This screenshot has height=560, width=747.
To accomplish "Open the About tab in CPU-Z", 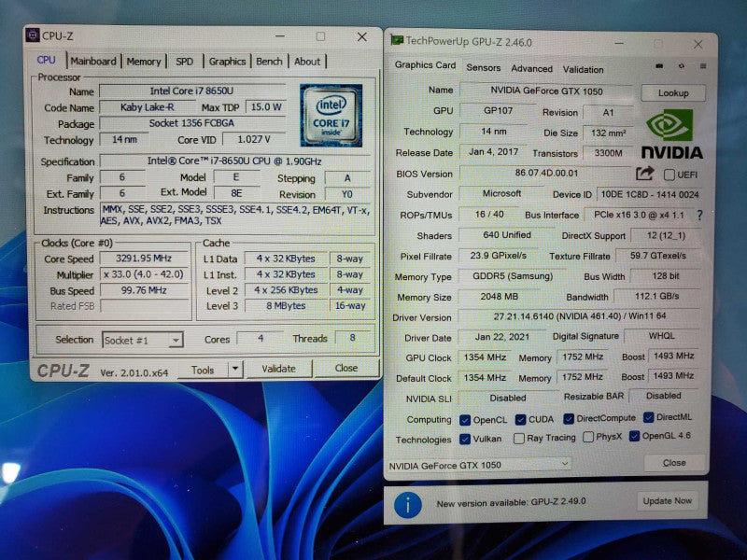I will (x=307, y=62).
